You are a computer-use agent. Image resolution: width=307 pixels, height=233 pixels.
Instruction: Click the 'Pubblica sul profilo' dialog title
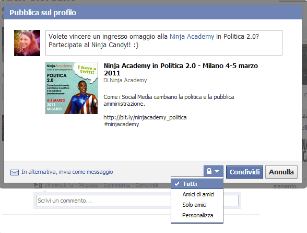pyautogui.click(x=43, y=13)
